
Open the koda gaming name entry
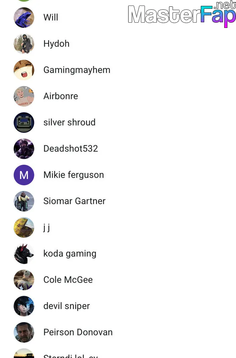(70, 254)
